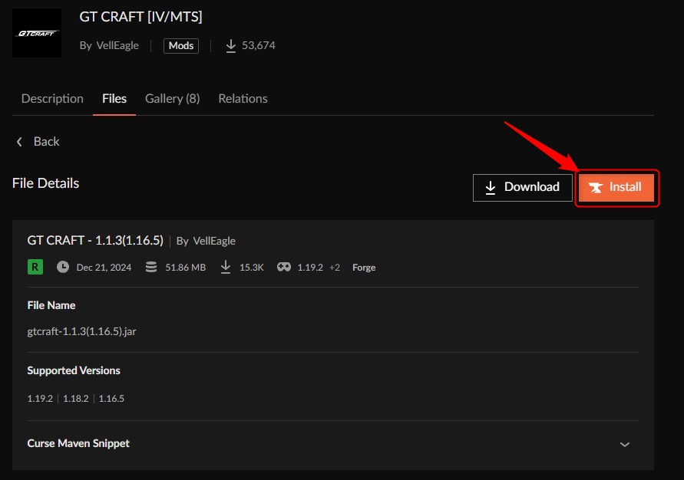The height and width of the screenshot is (480, 684).
Task: Click the 51.86 MB file size
Action: (186, 268)
